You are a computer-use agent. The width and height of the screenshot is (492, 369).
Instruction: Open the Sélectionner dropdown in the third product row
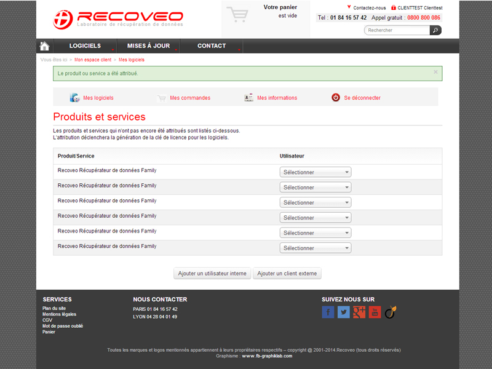point(315,203)
